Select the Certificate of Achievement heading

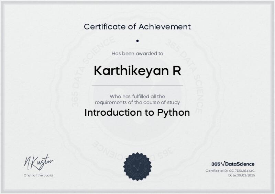137,26
